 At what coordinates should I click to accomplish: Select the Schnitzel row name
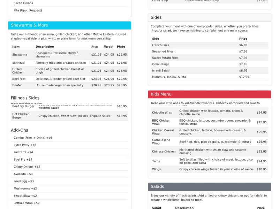point(19,63)
